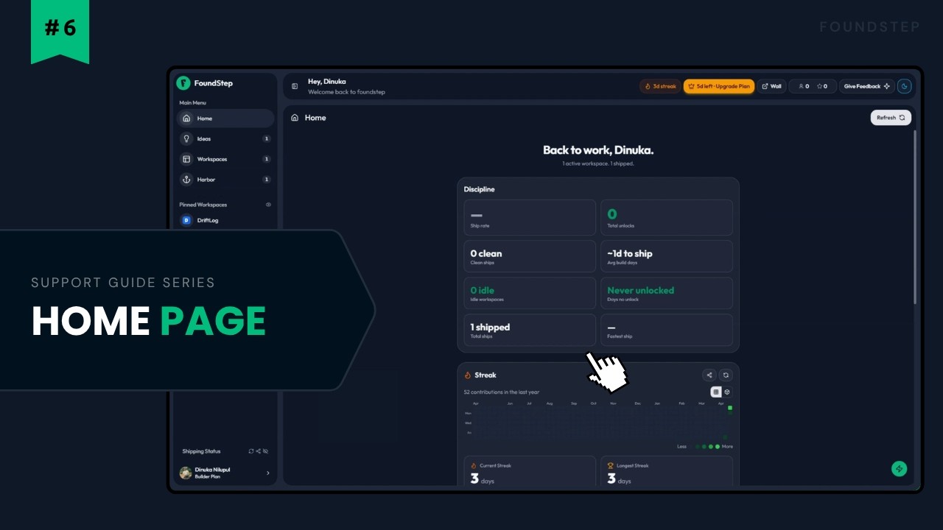This screenshot has width=943, height=530.
Task: Click the "~1d to ship" stat text
Action: 630,253
